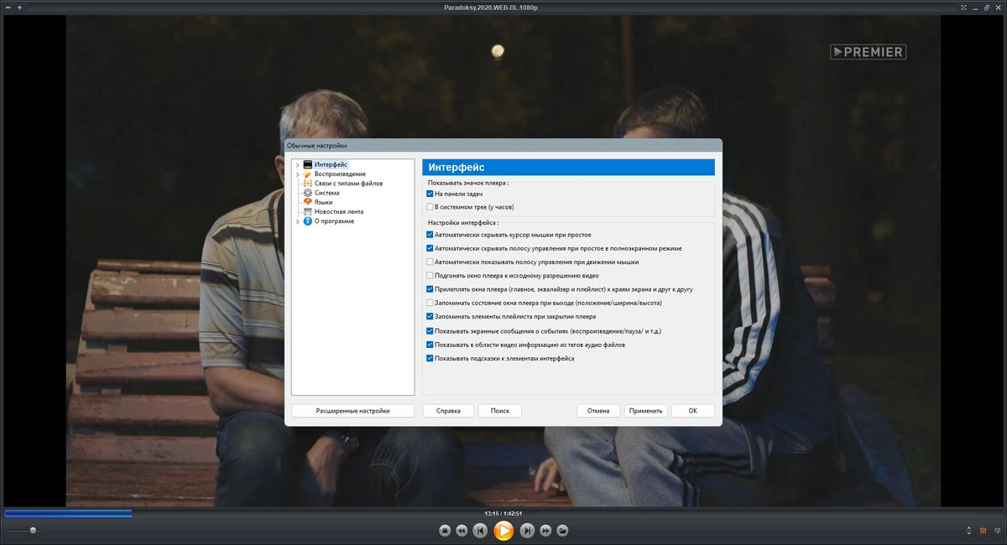Viewport: 1007px width, 545px height.
Task: Toggle Показывать экранные сообщения о событиях
Action: click(430, 331)
